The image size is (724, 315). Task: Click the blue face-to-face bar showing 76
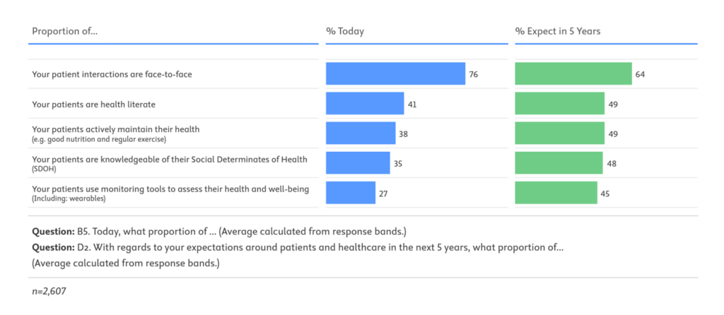pyautogui.click(x=395, y=73)
